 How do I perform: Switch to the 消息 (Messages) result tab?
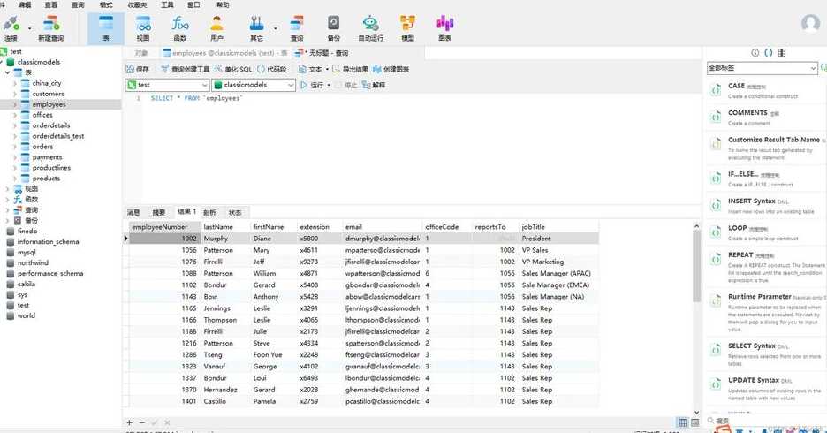click(x=133, y=213)
